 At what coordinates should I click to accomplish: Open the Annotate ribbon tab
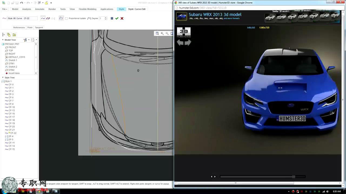tap(40, 9)
